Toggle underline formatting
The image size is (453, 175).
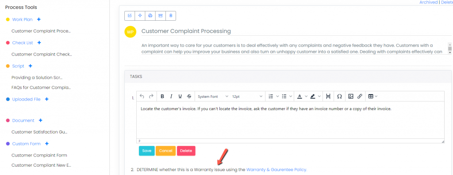pyautogui.click(x=180, y=97)
